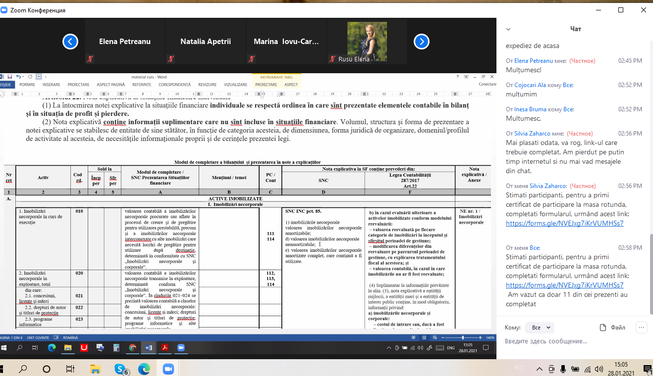Open the INSERARE ribbon tab
This screenshot has width=653, height=376.
click(x=51, y=85)
